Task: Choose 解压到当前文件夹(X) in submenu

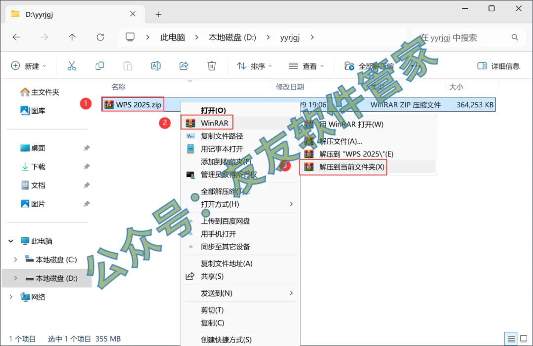Action: click(351, 167)
